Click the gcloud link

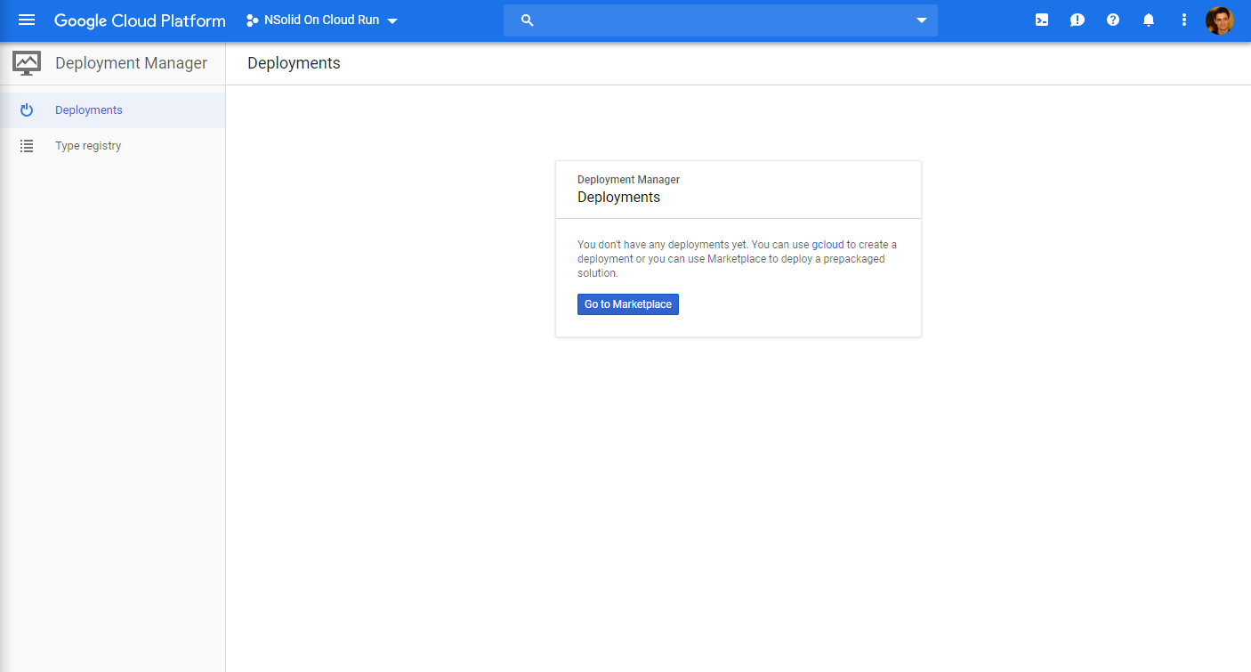[827, 245]
